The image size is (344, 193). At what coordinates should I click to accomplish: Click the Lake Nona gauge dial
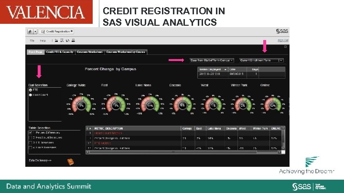(x=150, y=104)
